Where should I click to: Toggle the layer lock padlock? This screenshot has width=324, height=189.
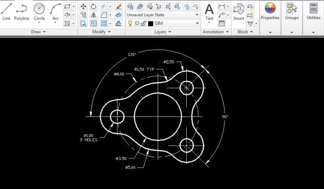pyautogui.click(x=143, y=23)
